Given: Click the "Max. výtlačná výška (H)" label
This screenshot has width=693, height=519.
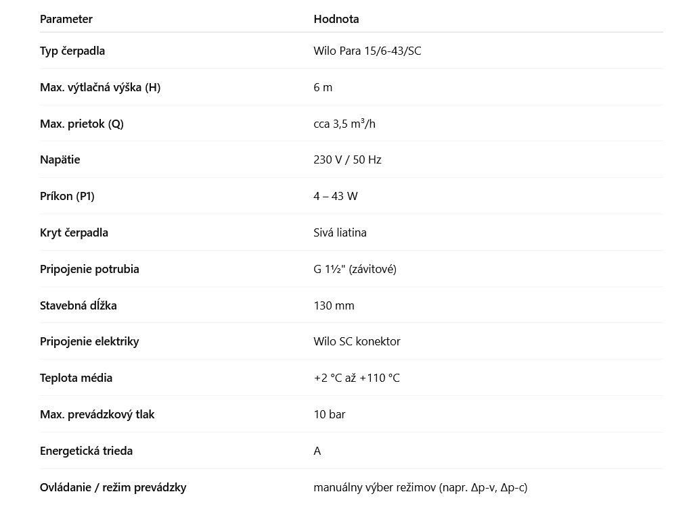Looking at the screenshot, I should (100, 87).
